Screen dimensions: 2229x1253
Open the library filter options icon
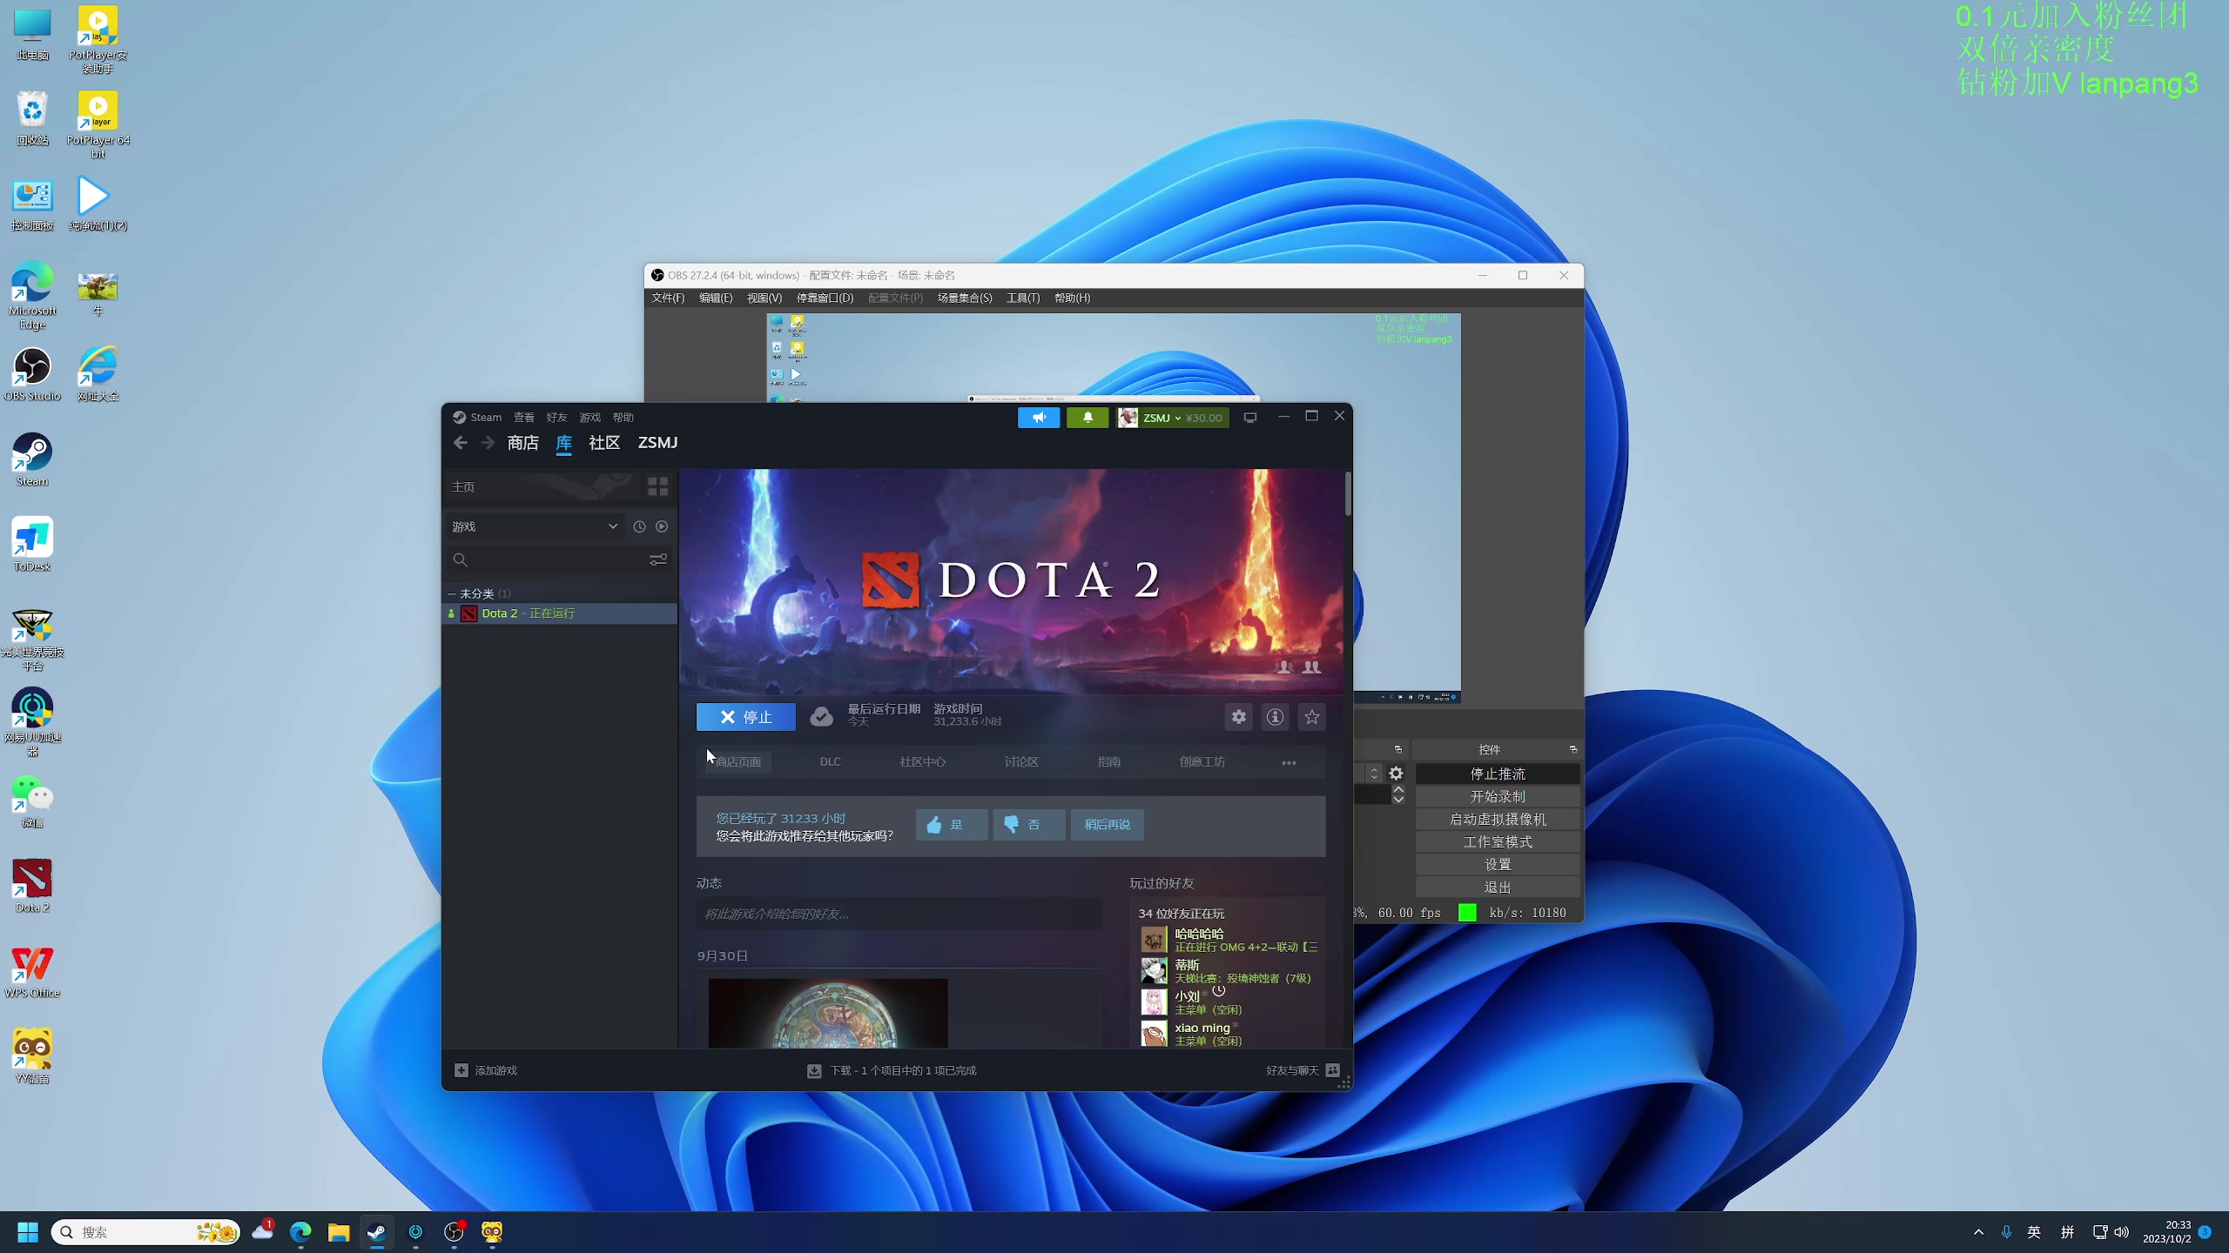click(657, 559)
